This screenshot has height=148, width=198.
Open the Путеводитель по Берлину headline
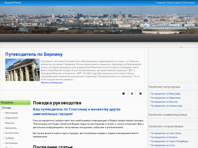click(34, 54)
